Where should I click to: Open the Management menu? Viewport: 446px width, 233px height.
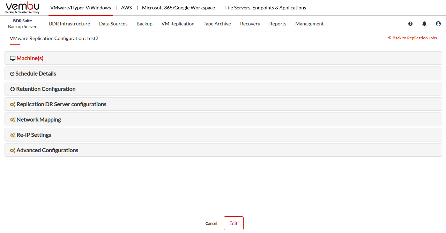point(310,24)
